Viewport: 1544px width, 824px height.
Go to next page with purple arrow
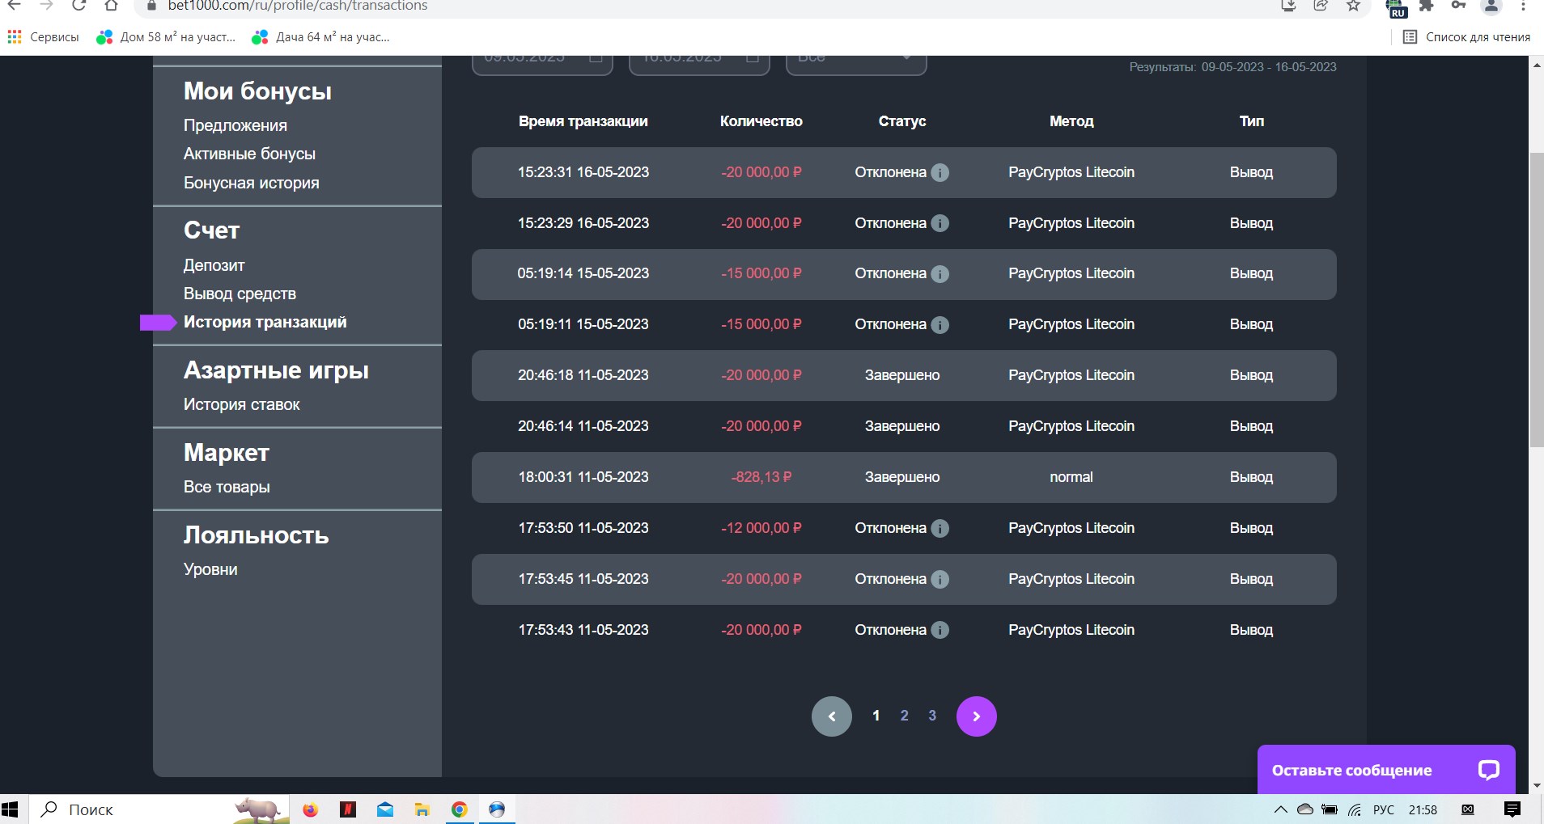976,716
